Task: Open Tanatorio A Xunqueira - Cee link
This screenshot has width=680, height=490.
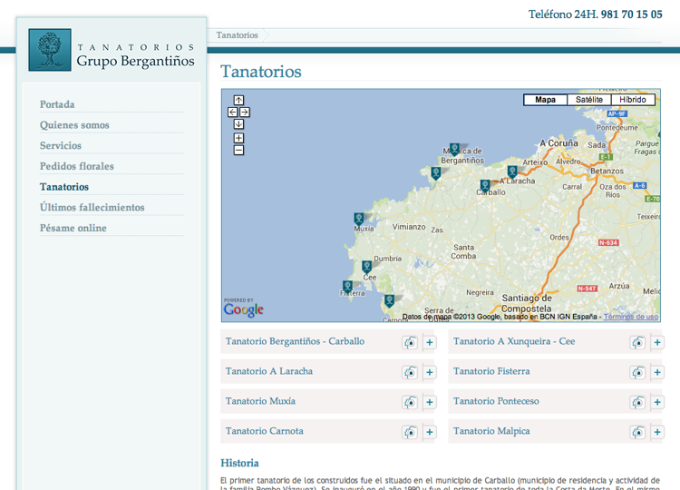Action: point(514,341)
